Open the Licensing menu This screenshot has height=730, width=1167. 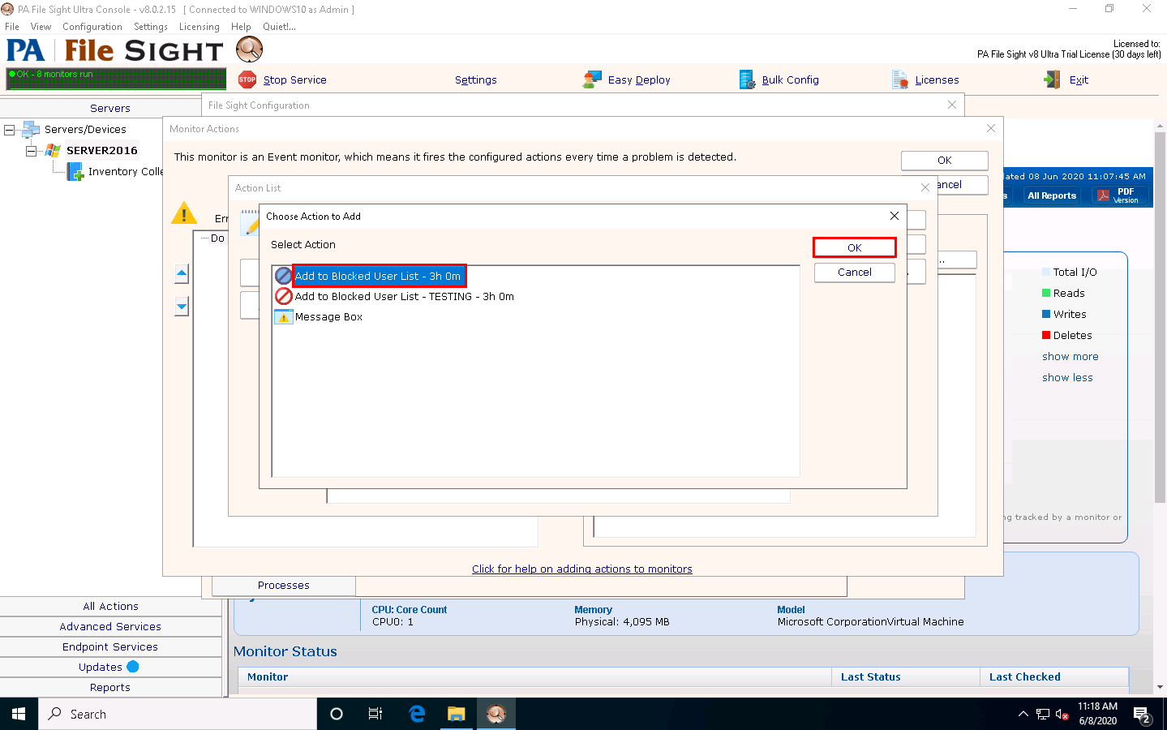200,27
